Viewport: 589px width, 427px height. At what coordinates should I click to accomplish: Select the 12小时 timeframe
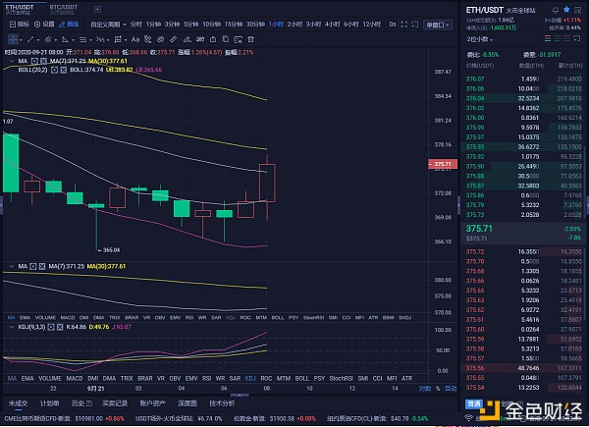(371, 25)
